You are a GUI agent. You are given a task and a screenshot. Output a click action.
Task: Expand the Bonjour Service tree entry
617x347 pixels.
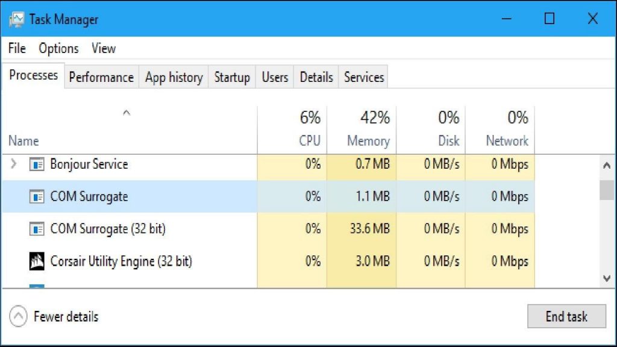pos(14,164)
